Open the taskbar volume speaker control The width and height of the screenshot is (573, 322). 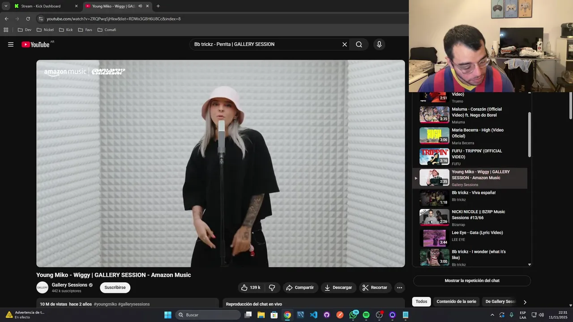click(x=541, y=315)
